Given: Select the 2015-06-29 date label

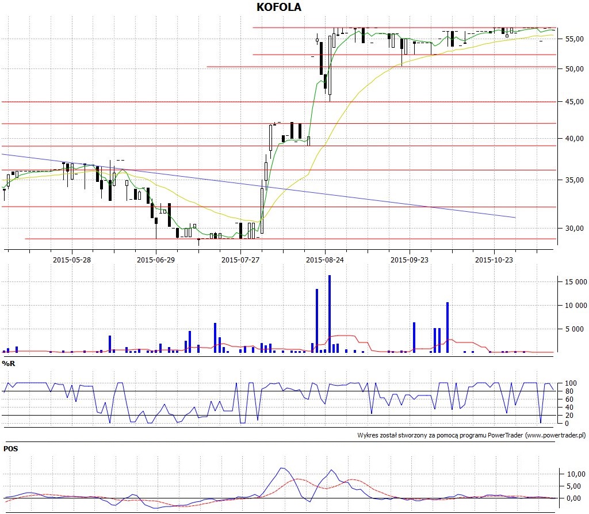Looking at the screenshot, I should [x=156, y=260].
